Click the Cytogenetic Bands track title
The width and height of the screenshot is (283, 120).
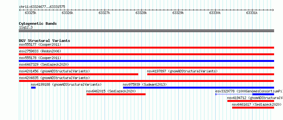click(x=38, y=23)
